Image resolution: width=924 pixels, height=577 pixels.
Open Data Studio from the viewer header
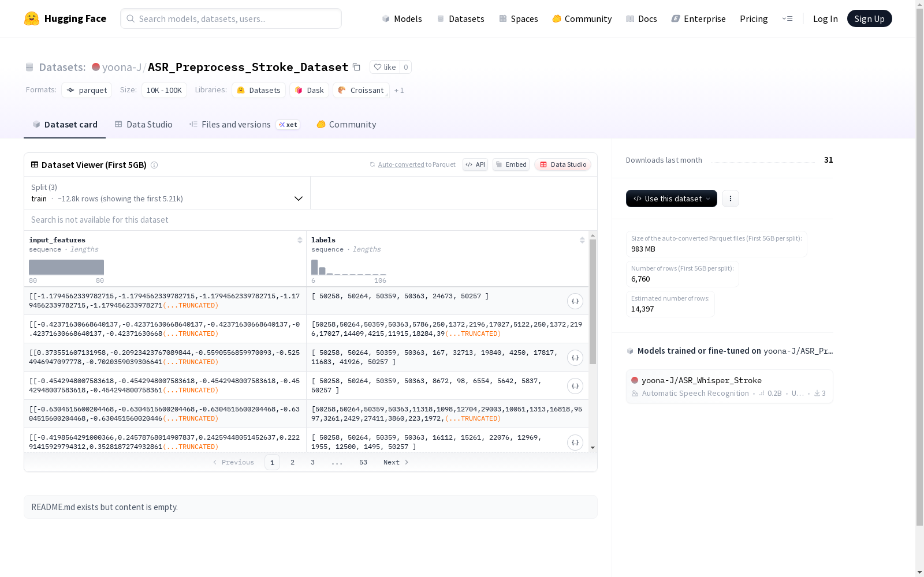click(x=563, y=164)
